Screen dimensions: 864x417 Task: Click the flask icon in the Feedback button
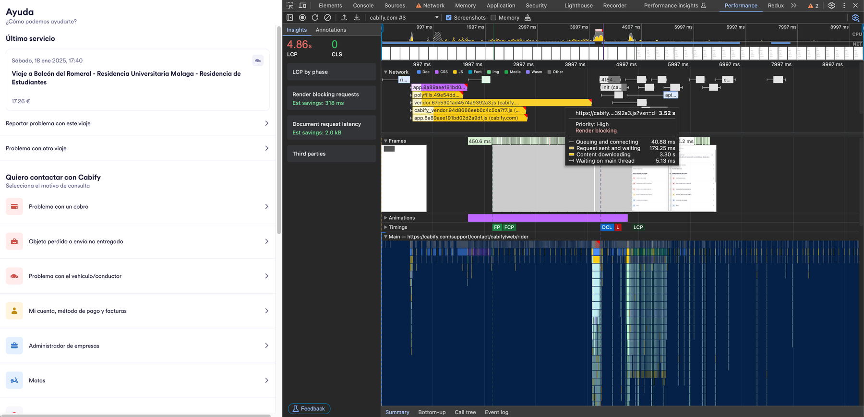296,409
